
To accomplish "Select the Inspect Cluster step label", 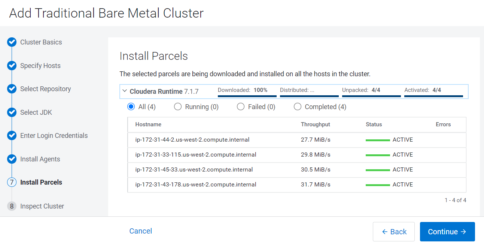I will point(42,206).
